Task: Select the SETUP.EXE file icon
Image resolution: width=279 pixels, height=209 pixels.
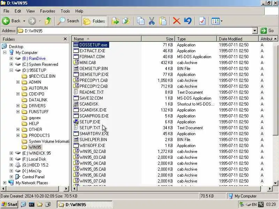Action: pos(76,122)
